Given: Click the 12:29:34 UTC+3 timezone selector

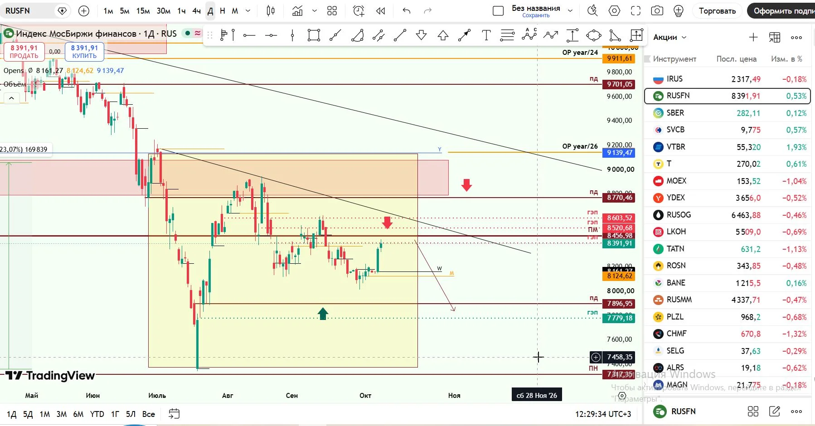Looking at the screenshot, I should [603, 414].
